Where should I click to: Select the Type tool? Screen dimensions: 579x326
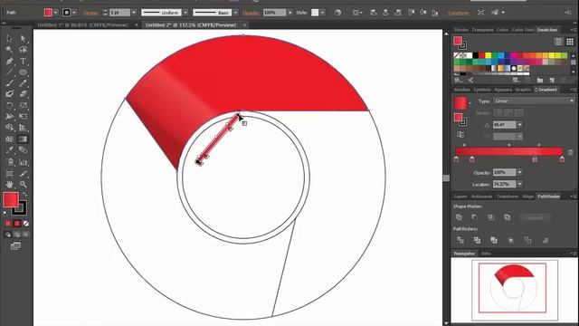(x=23, y=61)
